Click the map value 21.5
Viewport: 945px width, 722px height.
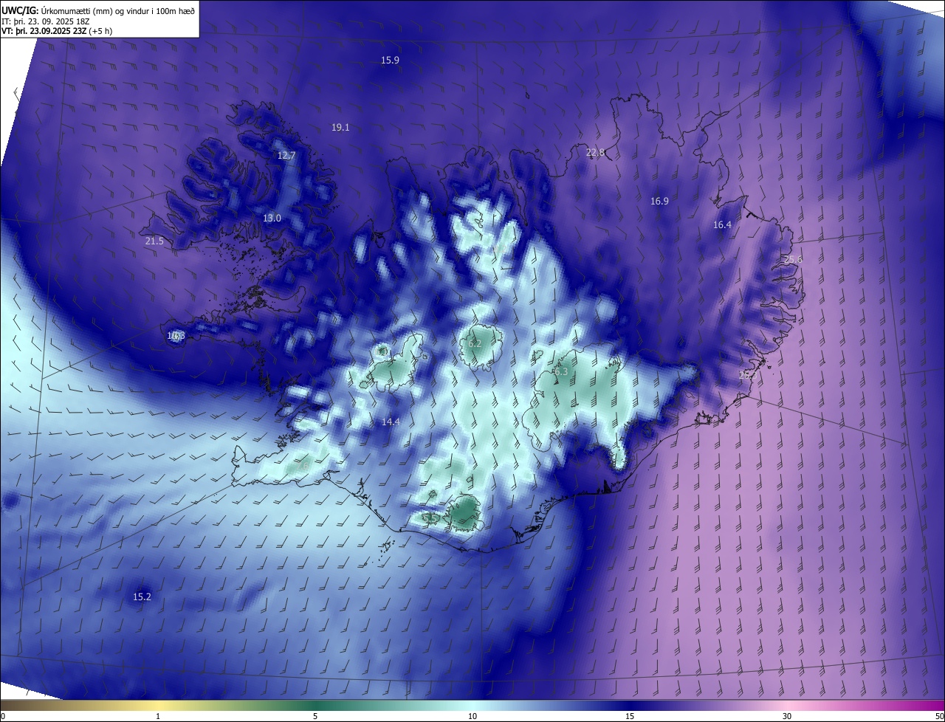point(154,241)
